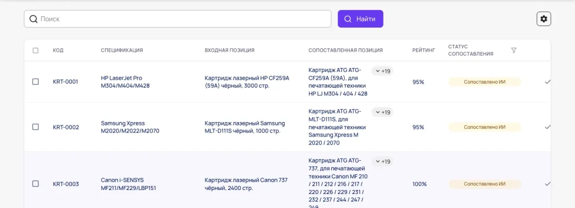This screenshot has height=208, width=575.
Task: Click matched position Картридж ATG ATG-CF259A (59A)
Action: pyautogui.click(x=338, y=82)
